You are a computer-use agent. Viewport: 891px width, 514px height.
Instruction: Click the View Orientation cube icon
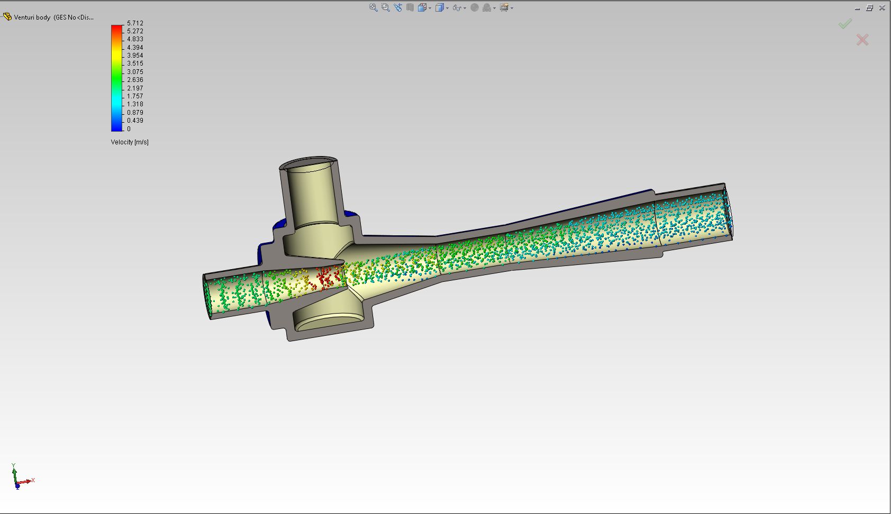coord(422,7)
